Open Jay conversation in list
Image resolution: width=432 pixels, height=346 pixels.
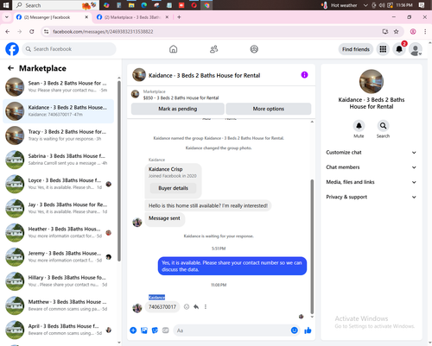pos(59,208)
